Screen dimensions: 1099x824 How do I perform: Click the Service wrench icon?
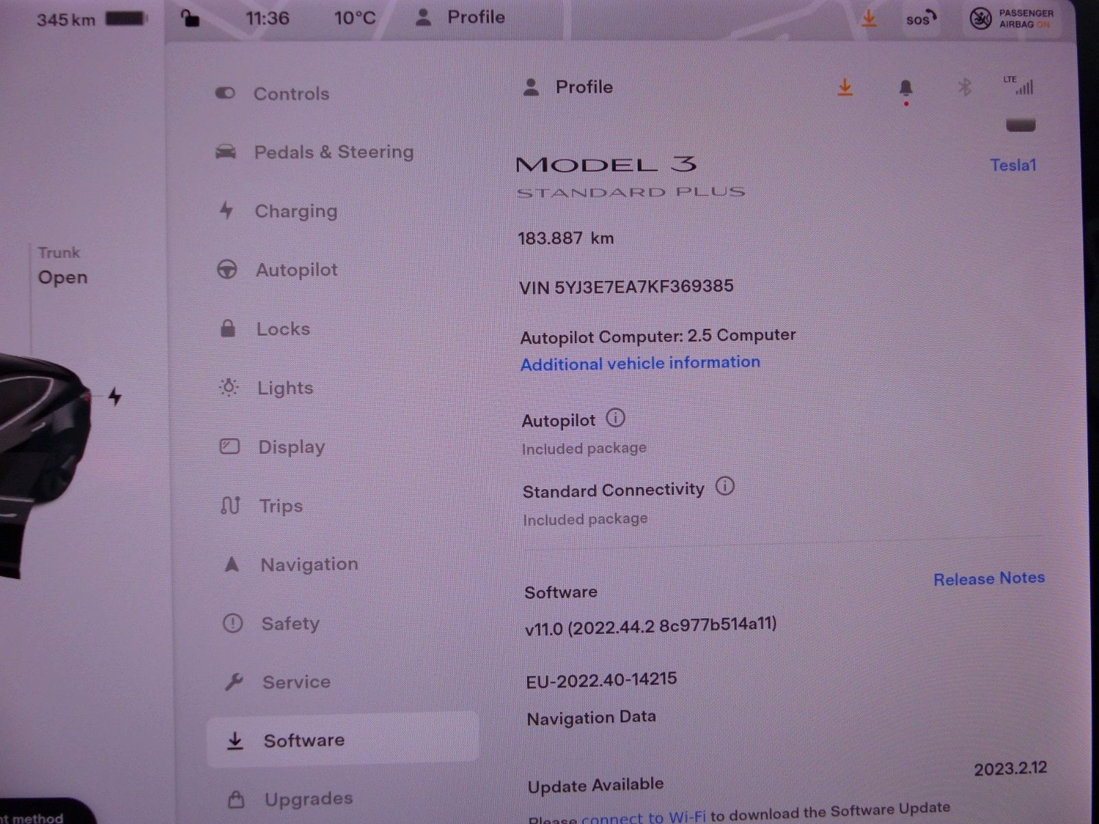234,682
